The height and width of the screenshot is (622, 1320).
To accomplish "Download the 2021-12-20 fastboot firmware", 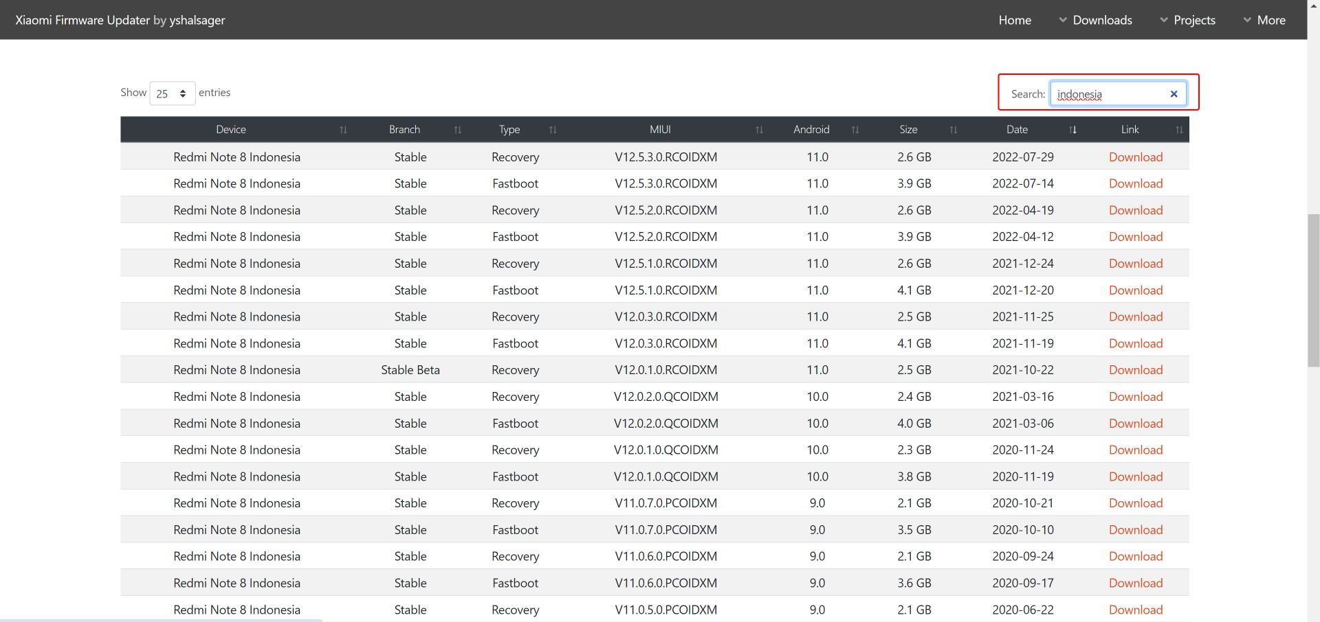I will pos(1136,290).
